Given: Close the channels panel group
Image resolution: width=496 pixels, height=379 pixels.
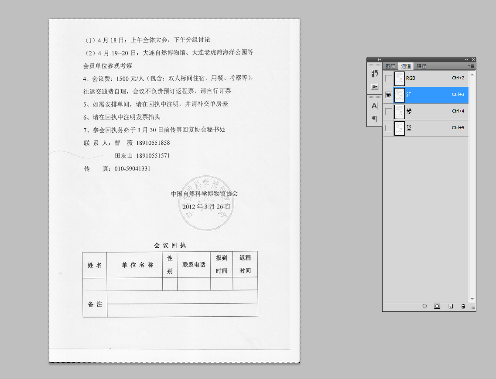Looking at the screenshot, I should [x=473, y=59].
